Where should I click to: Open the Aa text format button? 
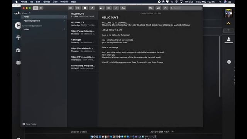(x=123, y=8)
